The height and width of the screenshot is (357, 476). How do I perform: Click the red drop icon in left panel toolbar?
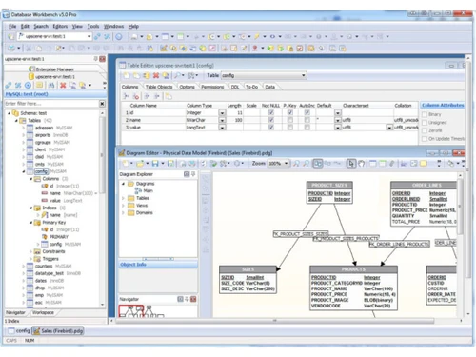63,86
